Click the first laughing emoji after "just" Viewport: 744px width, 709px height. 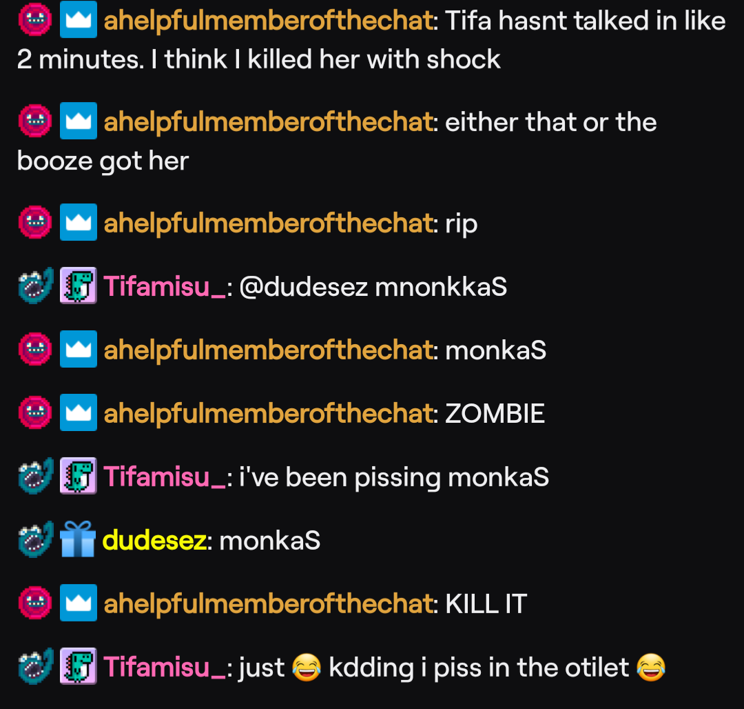pyautogui.click(x=307, y=667)
